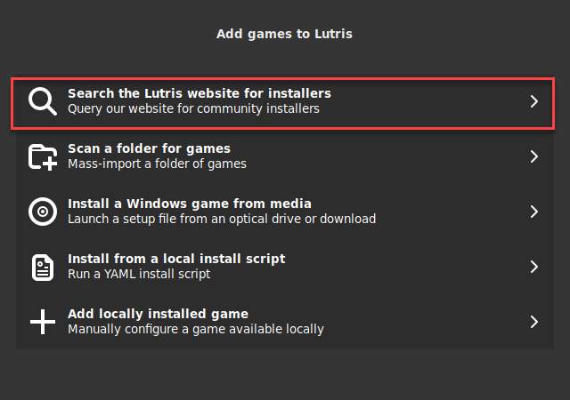Viewport: 570px width, 400px height.
Task: Open chevron for Scan a folder for games
Action: click(534, 156)
